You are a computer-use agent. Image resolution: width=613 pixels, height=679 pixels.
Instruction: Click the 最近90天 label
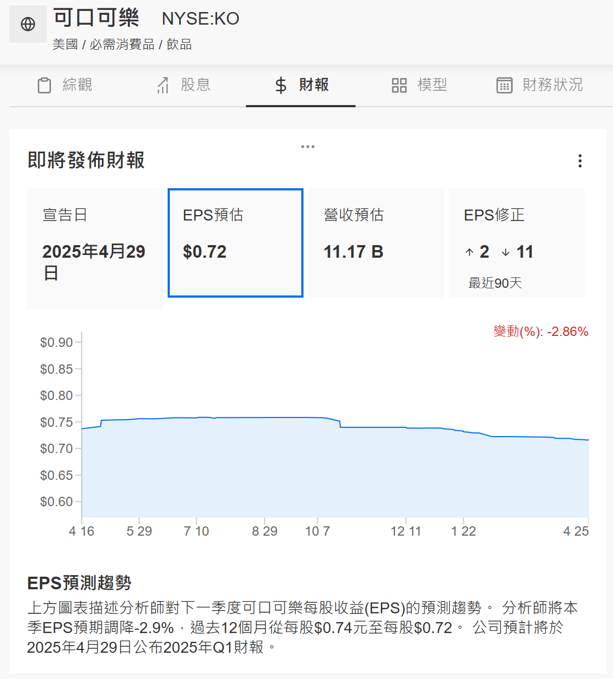(x=495, y=283)
